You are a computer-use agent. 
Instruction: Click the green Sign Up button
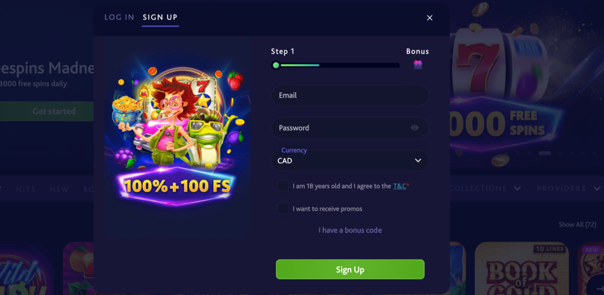(350, 269)
